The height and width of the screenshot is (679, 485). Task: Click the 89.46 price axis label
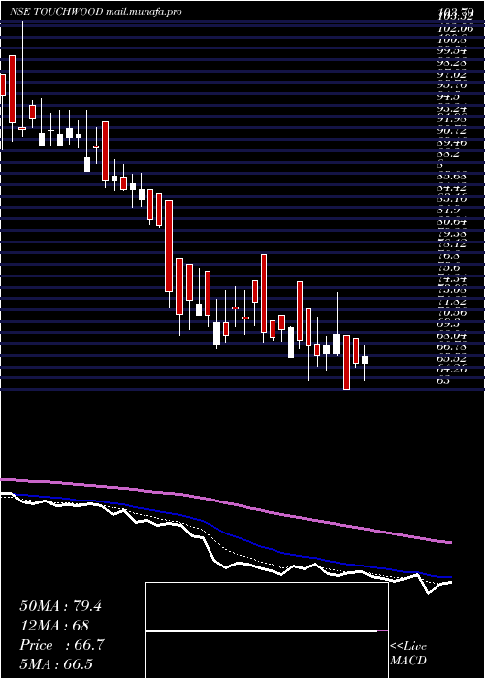click(452, 142)
